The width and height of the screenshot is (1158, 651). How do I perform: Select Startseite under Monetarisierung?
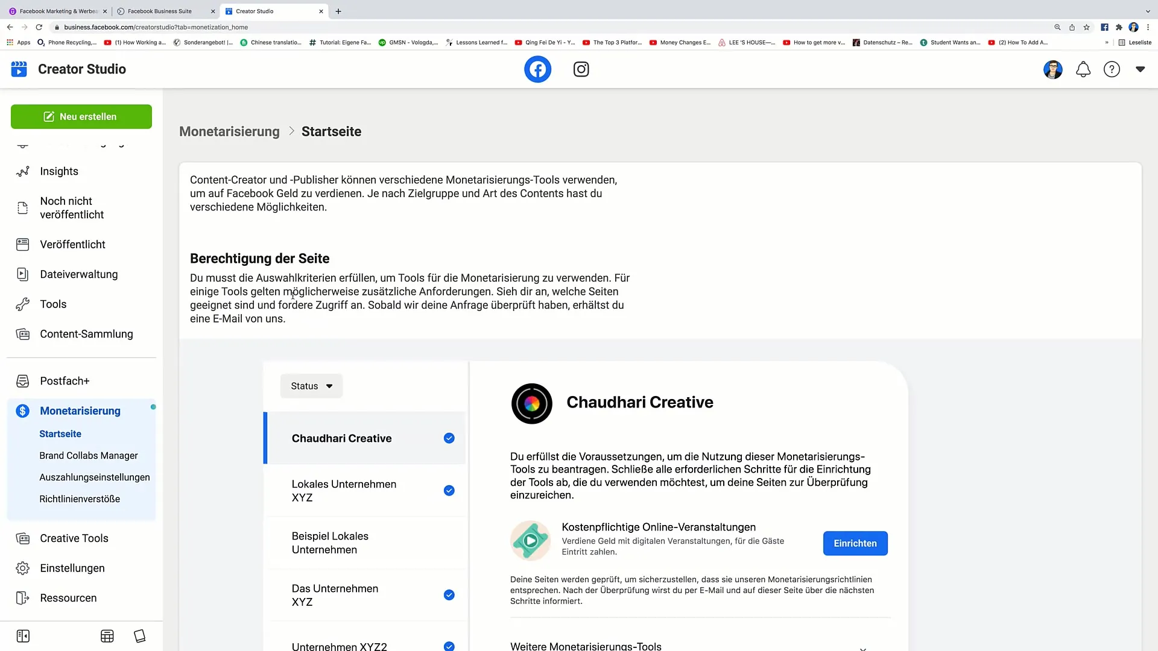[60, 434]
